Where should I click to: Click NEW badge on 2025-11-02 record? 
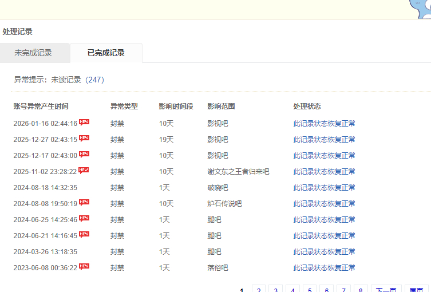tap(84, 170)
